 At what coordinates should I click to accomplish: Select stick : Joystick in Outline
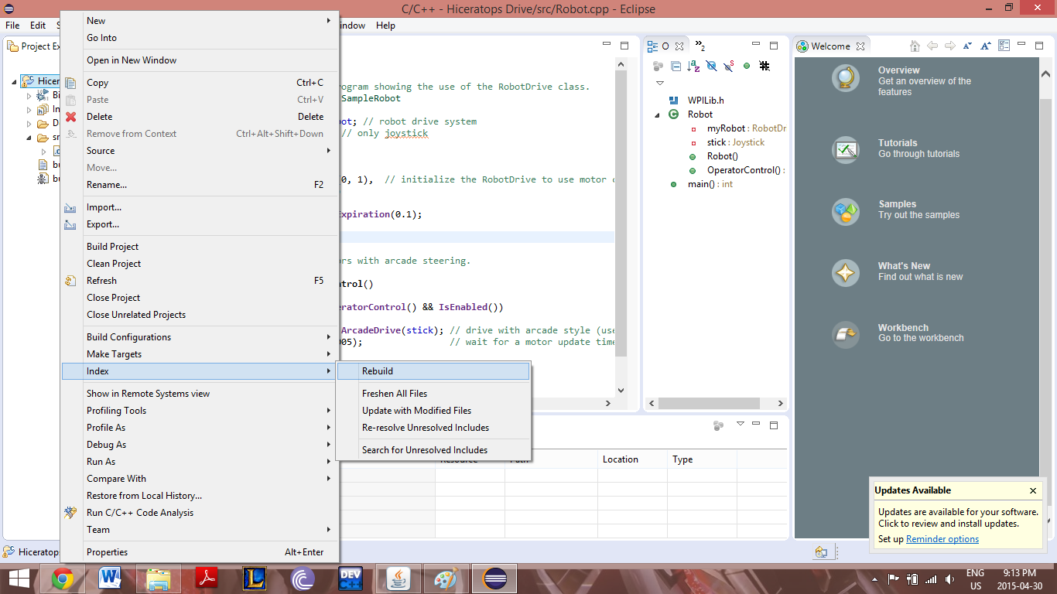(x=736, y=142)
